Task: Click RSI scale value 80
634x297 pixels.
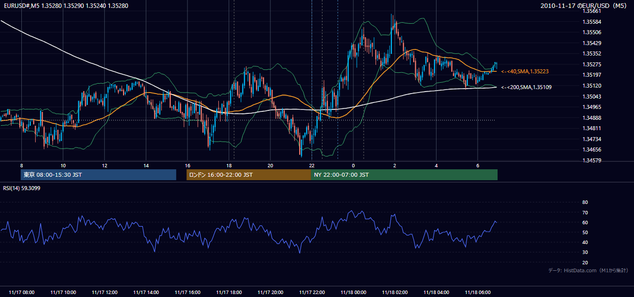Action: click(x=585, y=202)
